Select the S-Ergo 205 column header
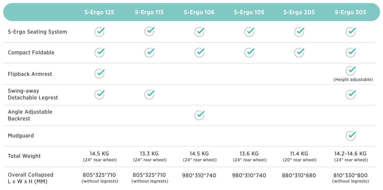 (x=299, y=12)
